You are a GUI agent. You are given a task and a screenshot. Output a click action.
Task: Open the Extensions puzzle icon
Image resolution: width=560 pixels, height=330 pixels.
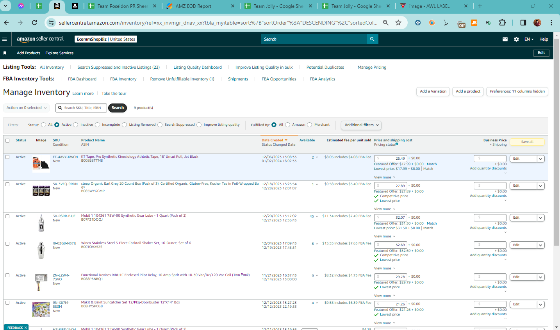502,23
